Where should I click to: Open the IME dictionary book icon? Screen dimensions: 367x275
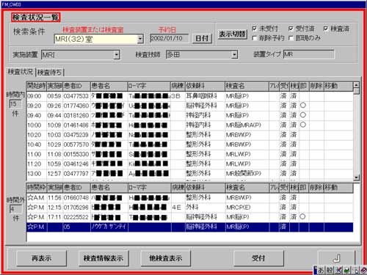tap(363, 270)
